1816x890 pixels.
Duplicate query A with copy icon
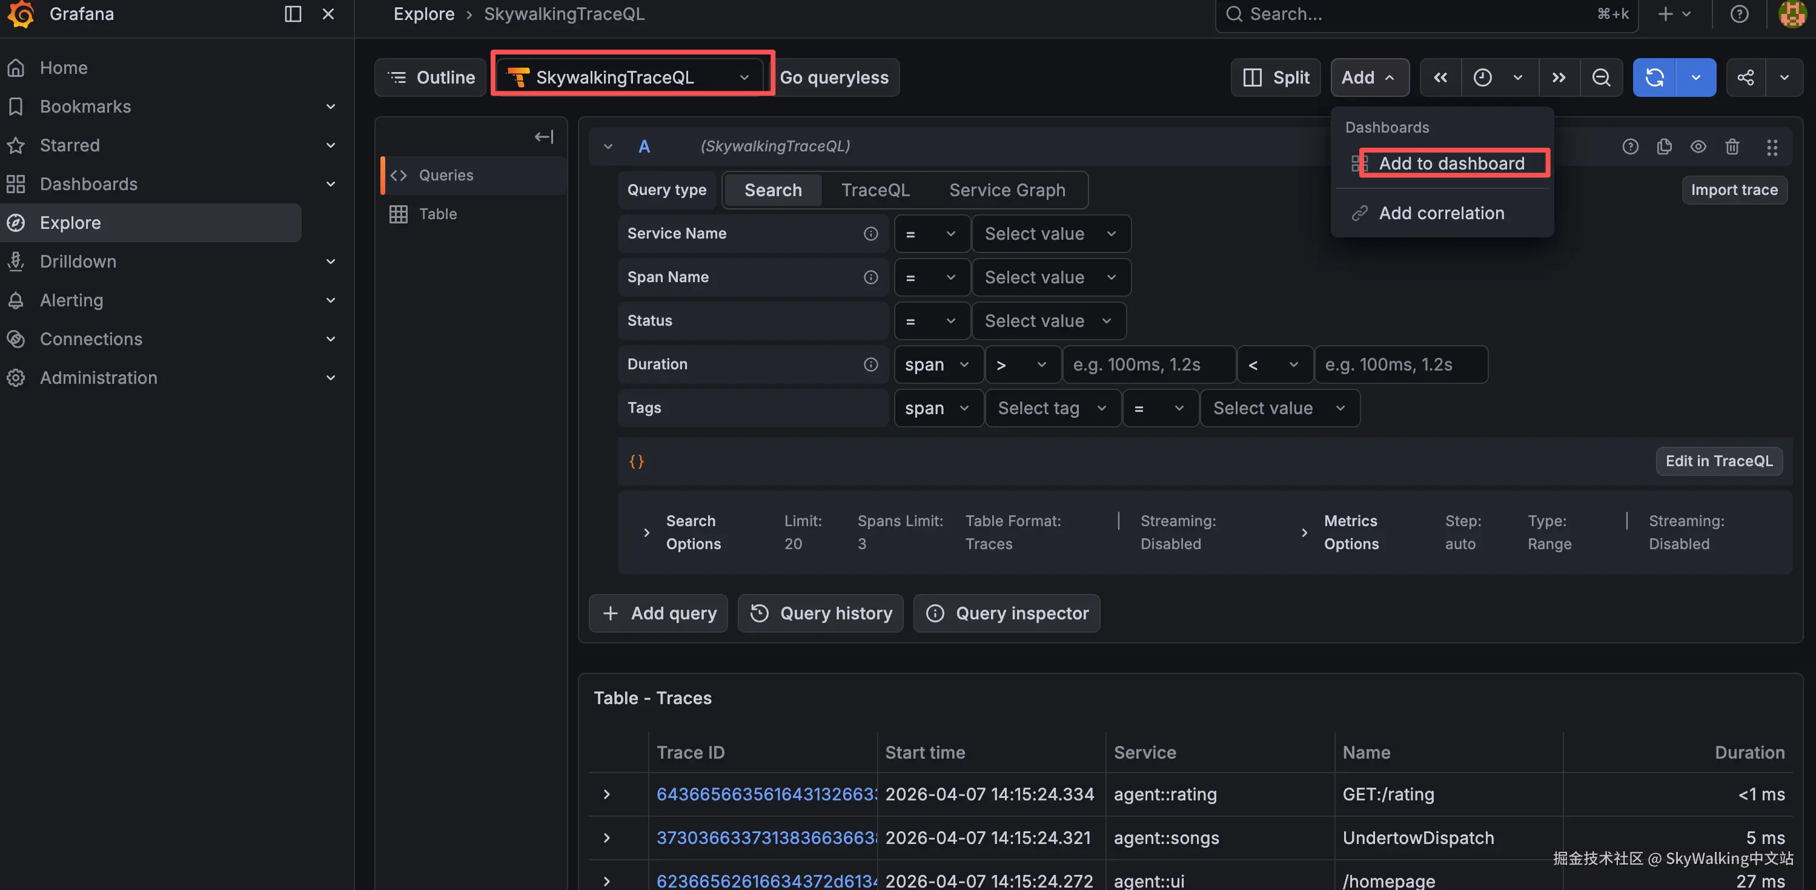[1664, 147]
